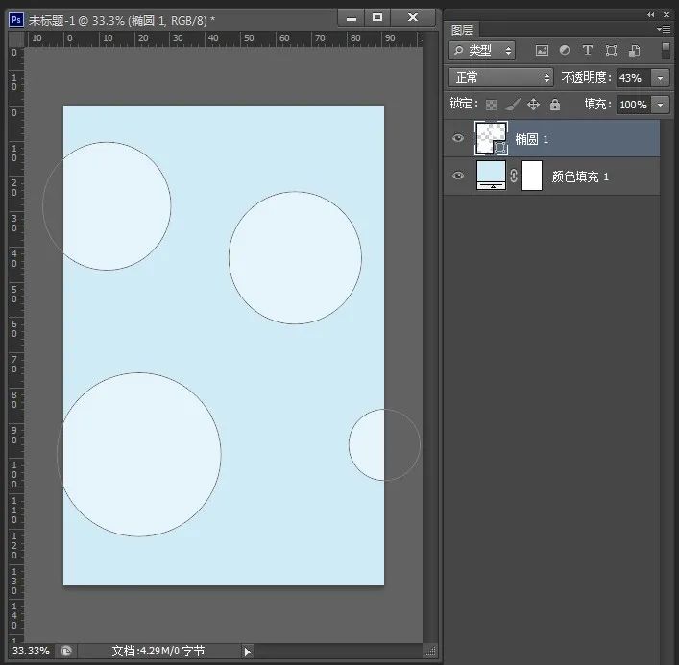The image size is (679, 665).
Task: Lock image pixels brush icon
Action: 513,105
